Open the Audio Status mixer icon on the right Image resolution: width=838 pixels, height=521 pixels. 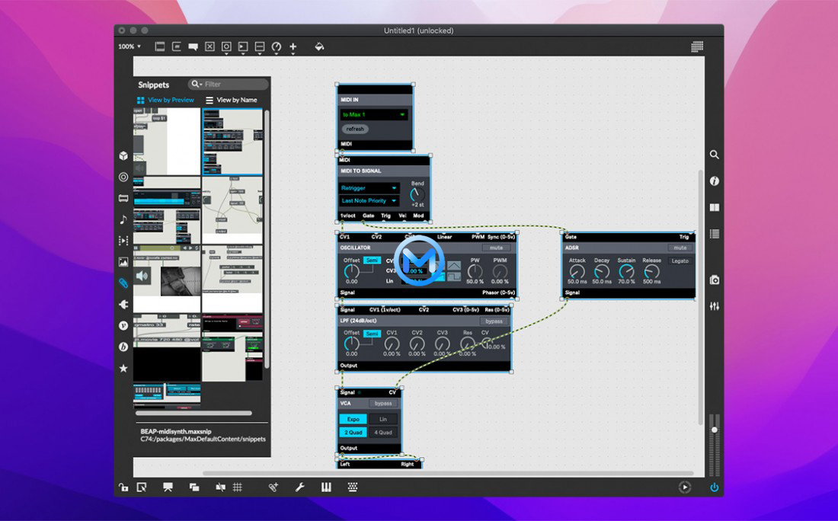click(715, 306)
